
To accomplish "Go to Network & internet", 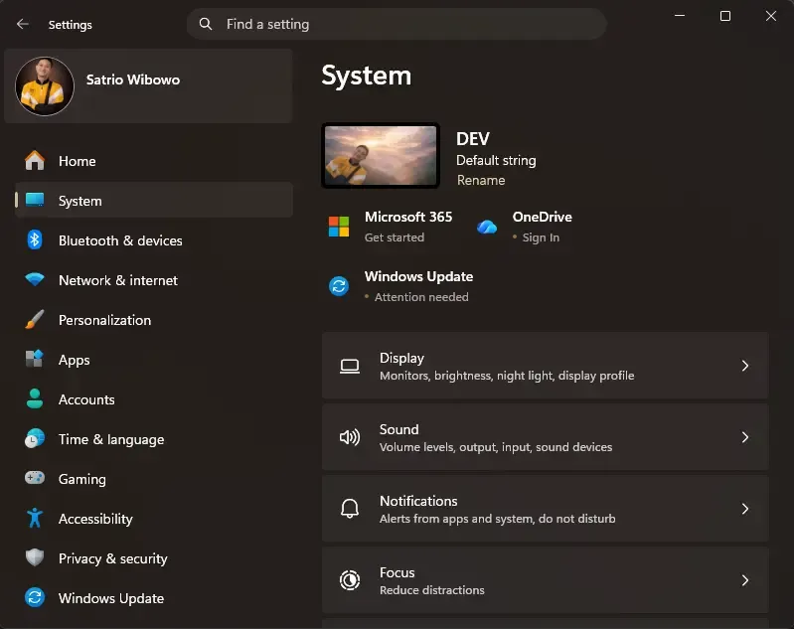I will 118,280.
